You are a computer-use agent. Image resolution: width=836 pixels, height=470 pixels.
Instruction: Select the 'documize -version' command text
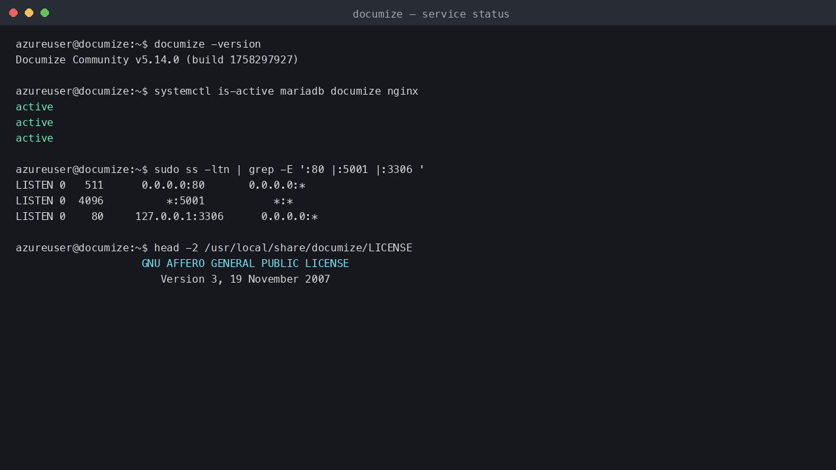(208, 44)
